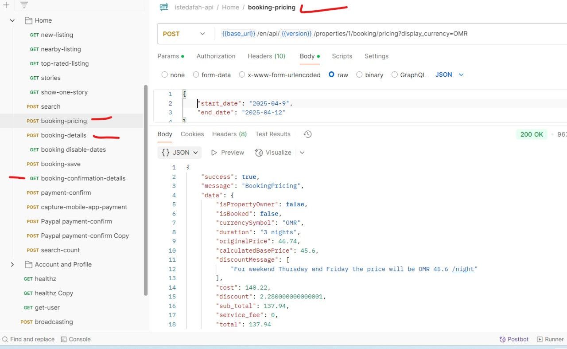Open the Params tab
The image size is (567, 349).
tap(171, 56)
